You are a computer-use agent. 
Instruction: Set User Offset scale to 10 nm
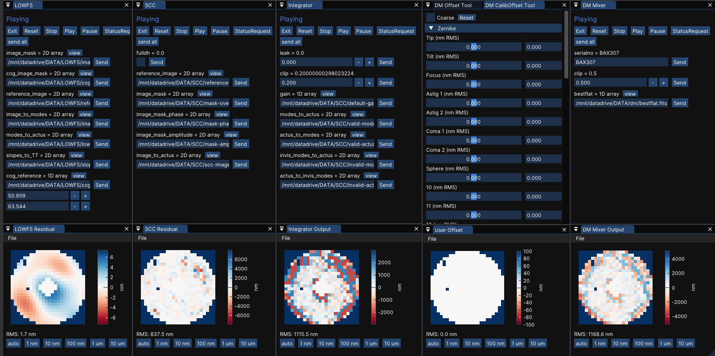pyautogui.click(x=472, y=344)
